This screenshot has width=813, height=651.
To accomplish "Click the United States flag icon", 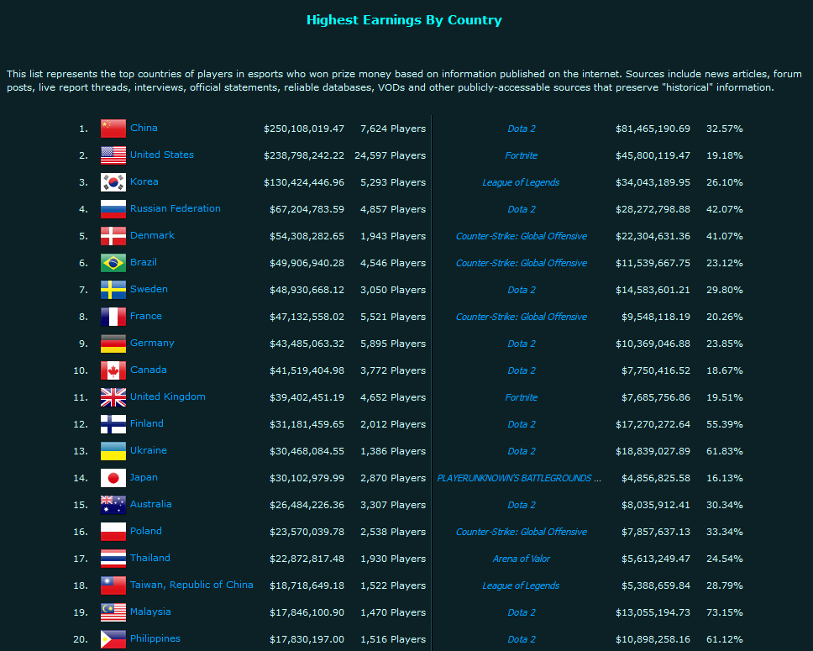I will click(113, 155).
